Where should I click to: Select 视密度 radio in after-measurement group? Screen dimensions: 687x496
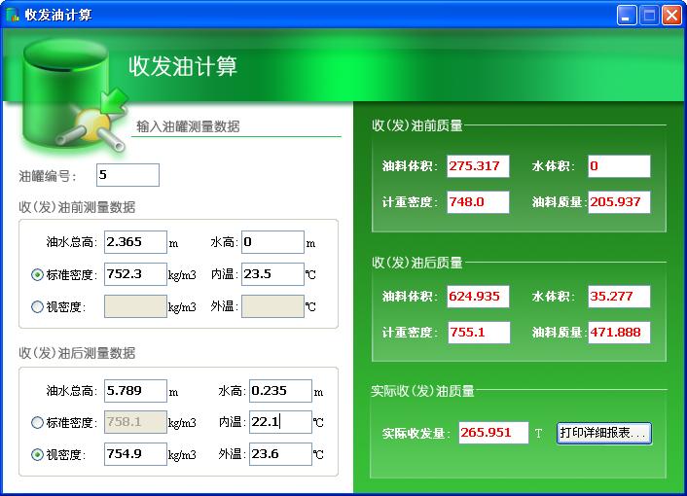pyautogui.click(x=37, y=454)
